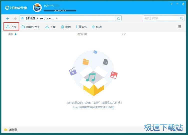
Task: Open the home icon in the path bar
Action: point(22,18)
